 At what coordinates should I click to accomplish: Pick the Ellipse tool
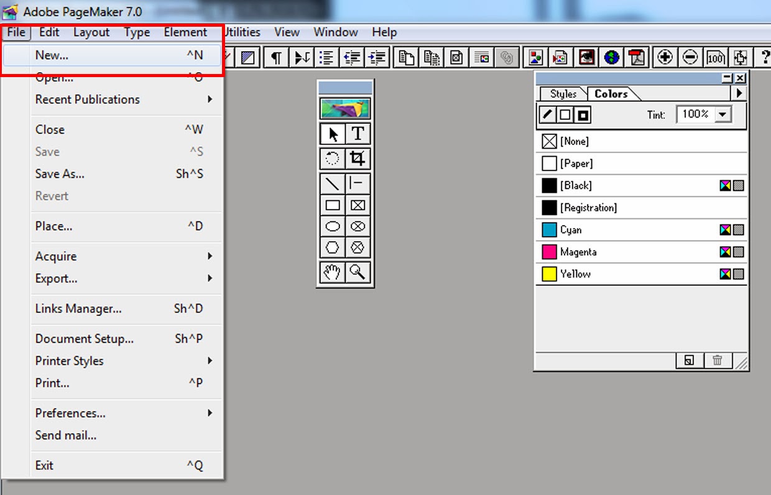pyautogui.click(x=333, y=226)
